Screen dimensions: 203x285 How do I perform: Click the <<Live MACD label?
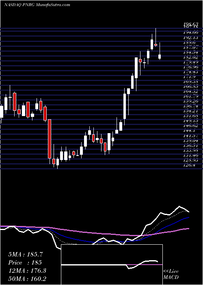click(171, 274)
